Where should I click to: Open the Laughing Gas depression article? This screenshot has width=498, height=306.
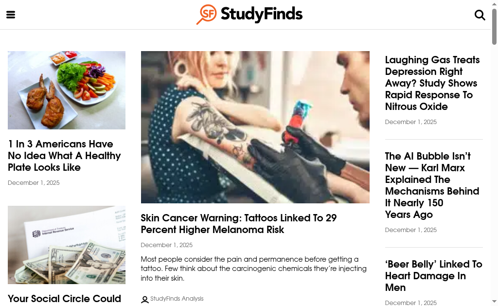(432, 83)
